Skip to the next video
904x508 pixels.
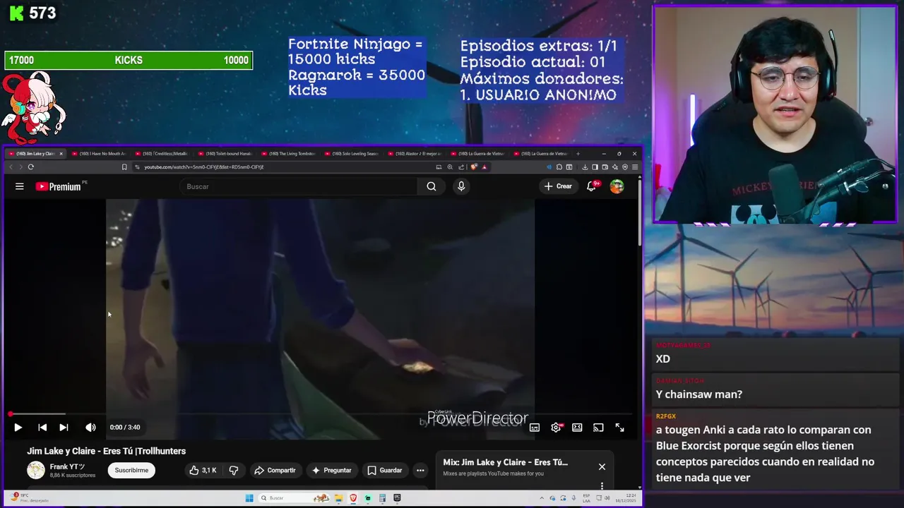tap(64, 427)
